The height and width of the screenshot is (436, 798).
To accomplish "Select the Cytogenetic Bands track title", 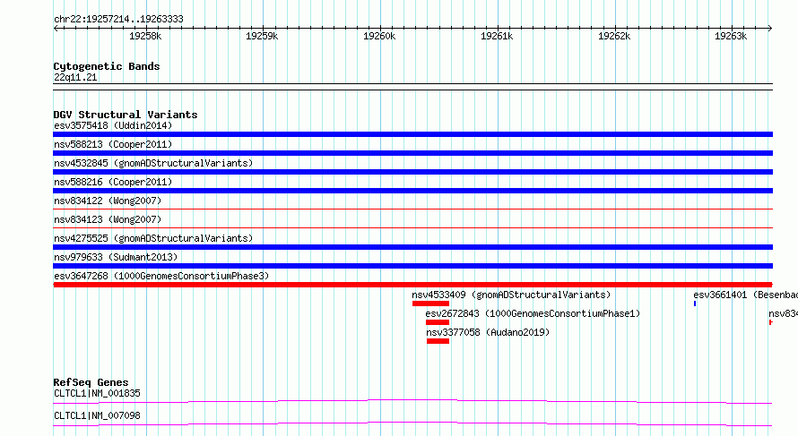I will (x=107, y=66).
